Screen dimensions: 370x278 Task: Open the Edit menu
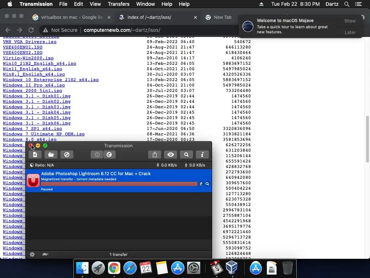point(78,4)
